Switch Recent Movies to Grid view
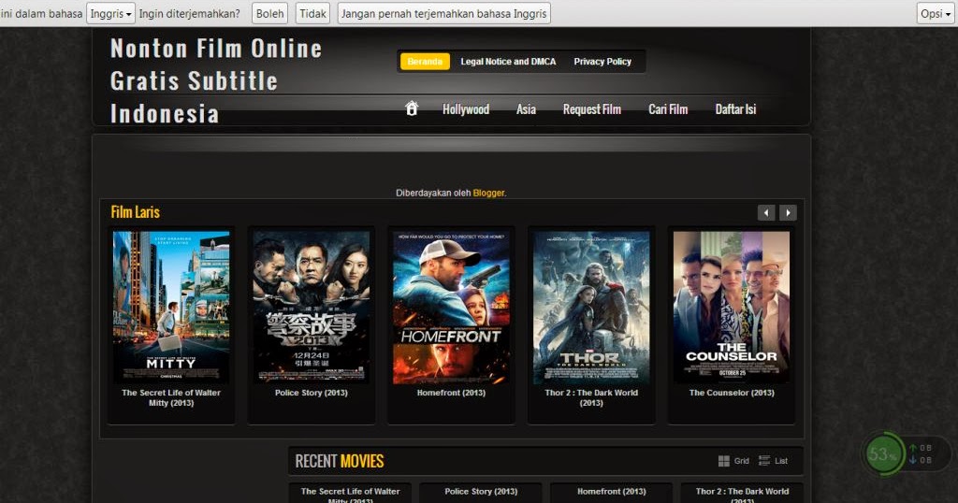This screenshot has height=503, width=958. pyautogui.click(x=733, y=461)
